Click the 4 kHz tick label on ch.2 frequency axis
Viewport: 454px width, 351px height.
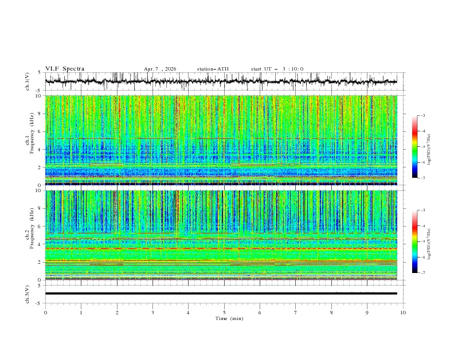(x=40, y=244)
